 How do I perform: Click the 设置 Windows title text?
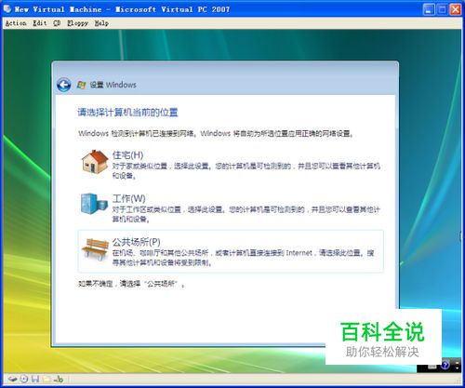coord(113,85)
